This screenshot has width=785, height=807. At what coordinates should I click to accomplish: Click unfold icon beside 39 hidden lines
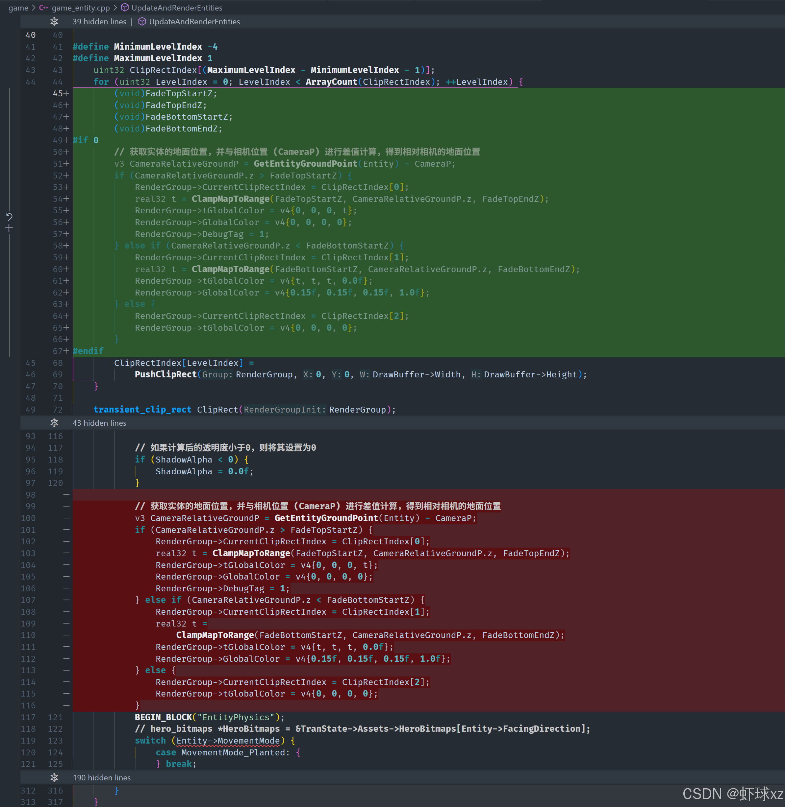point(54,21)
